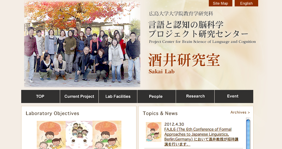
Task: Click the news thumbnail beside 2012.4.30 entry
Action: click(154, 132)
